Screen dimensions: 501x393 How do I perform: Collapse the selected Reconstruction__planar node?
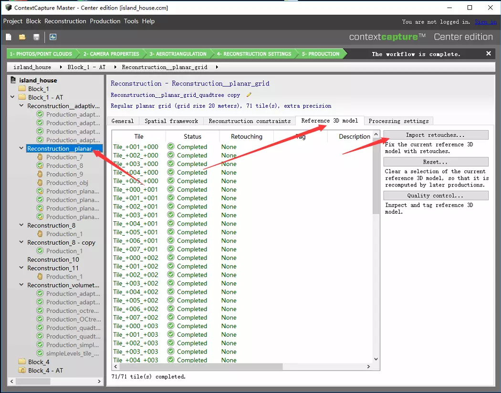pyautogui.click(x=21, y=148)
